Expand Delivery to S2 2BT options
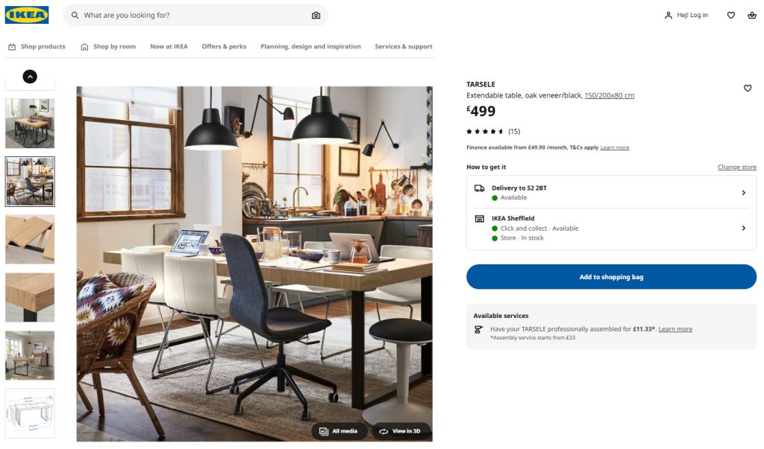764x449 pixels. 612,193
